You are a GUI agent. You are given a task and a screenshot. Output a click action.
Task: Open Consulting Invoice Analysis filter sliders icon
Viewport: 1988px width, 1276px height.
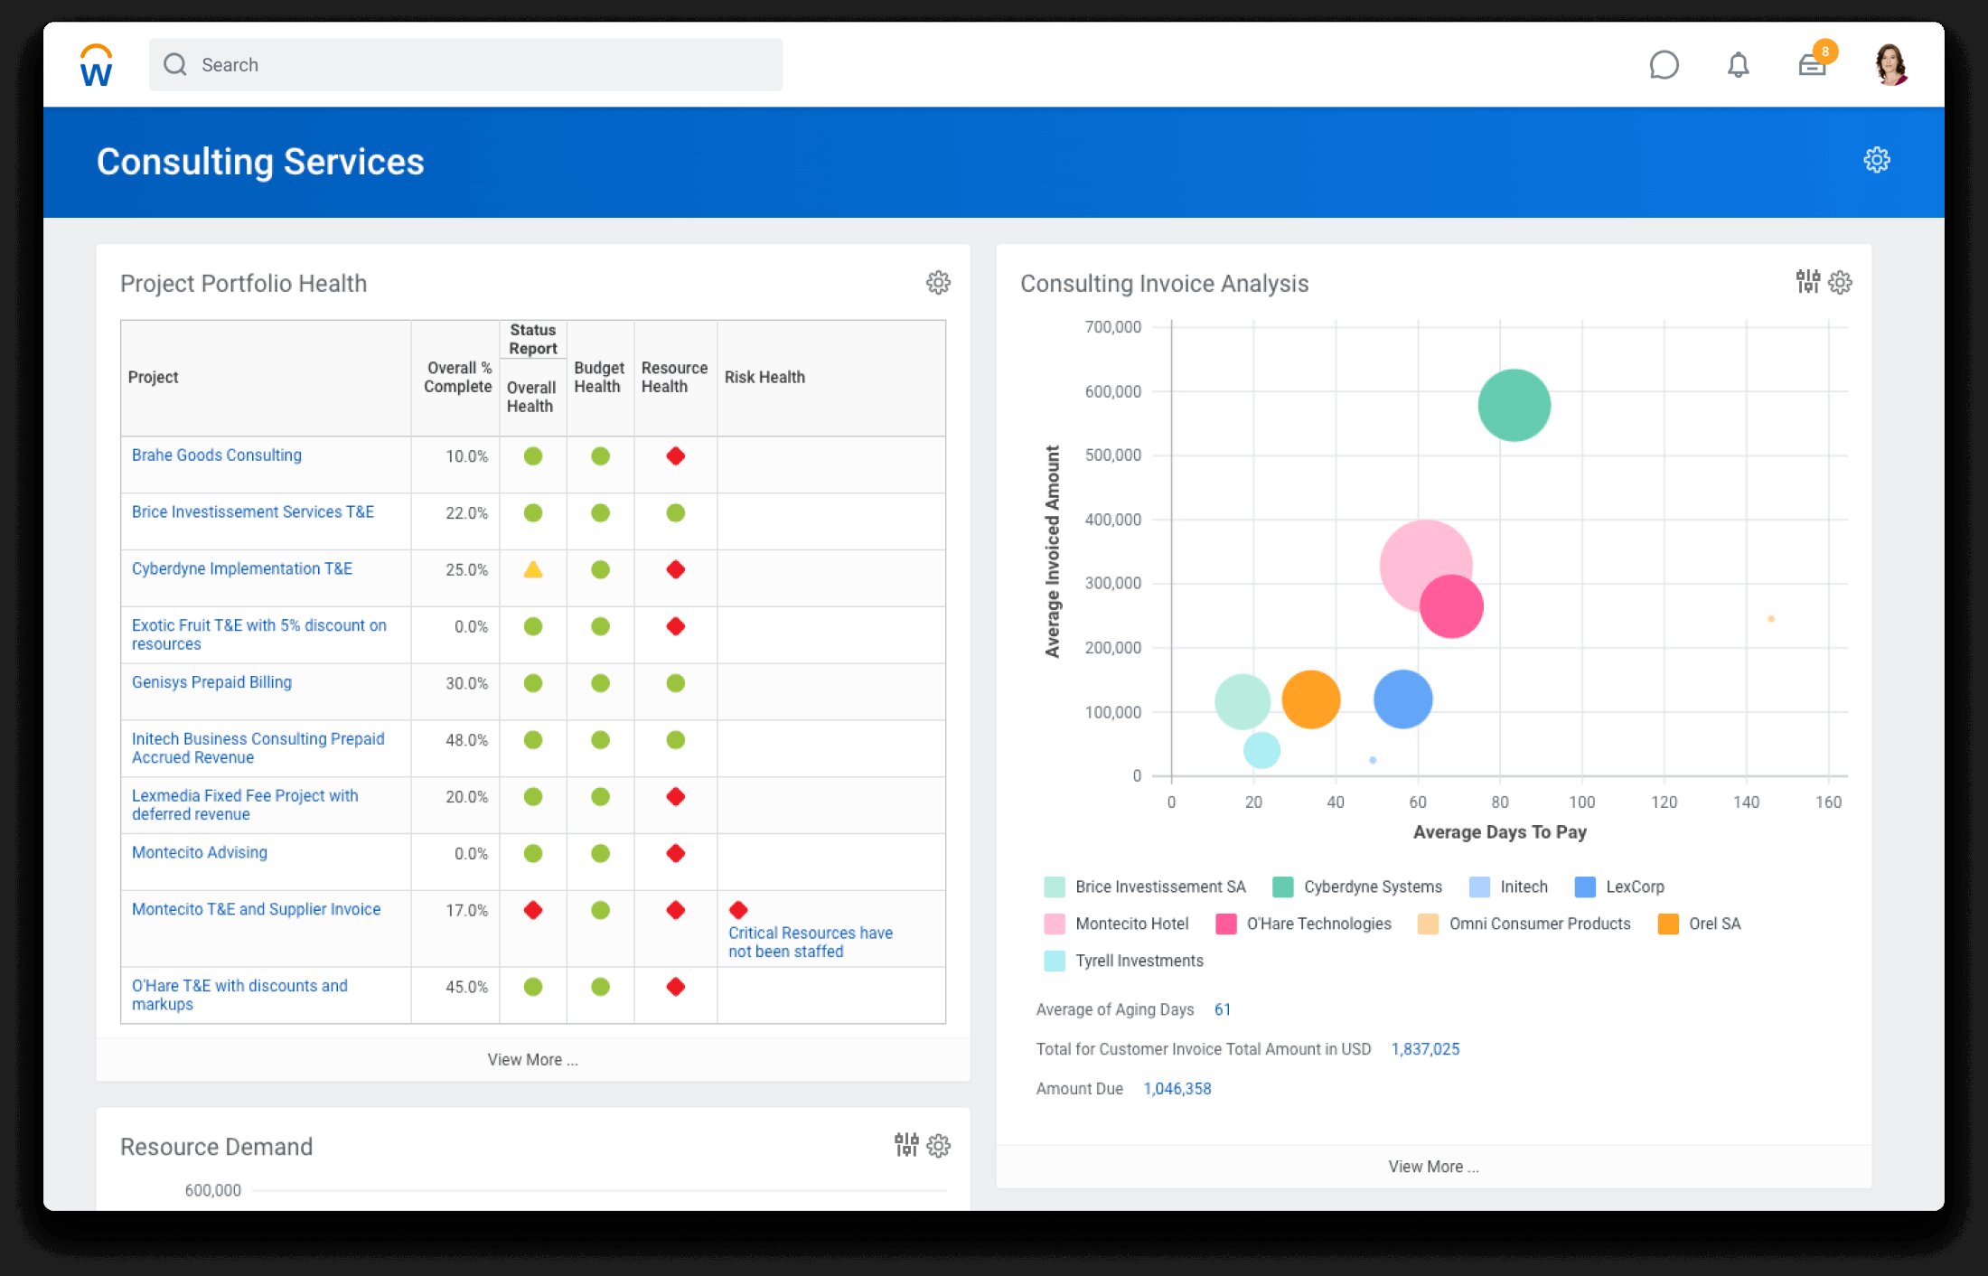pyautogui.click(x=1807, y=282)
